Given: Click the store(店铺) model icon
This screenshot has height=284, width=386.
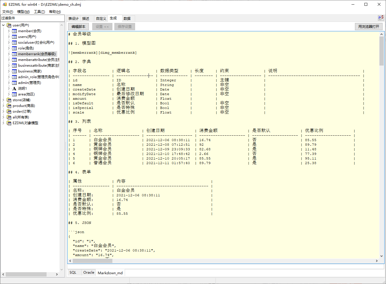Looking at the screenshot, I should coord(9,100).
